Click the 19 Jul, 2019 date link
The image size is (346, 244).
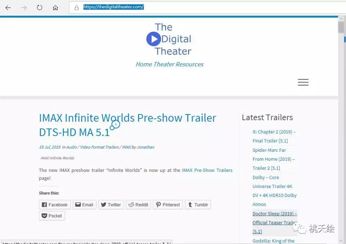pos(50,147)
